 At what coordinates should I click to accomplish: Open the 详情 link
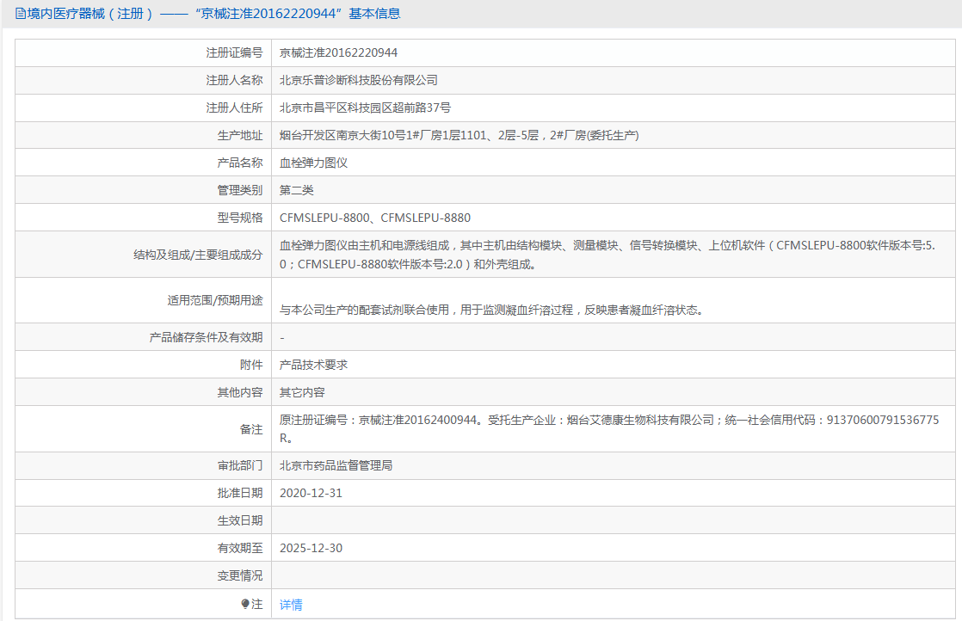[291, 605]
